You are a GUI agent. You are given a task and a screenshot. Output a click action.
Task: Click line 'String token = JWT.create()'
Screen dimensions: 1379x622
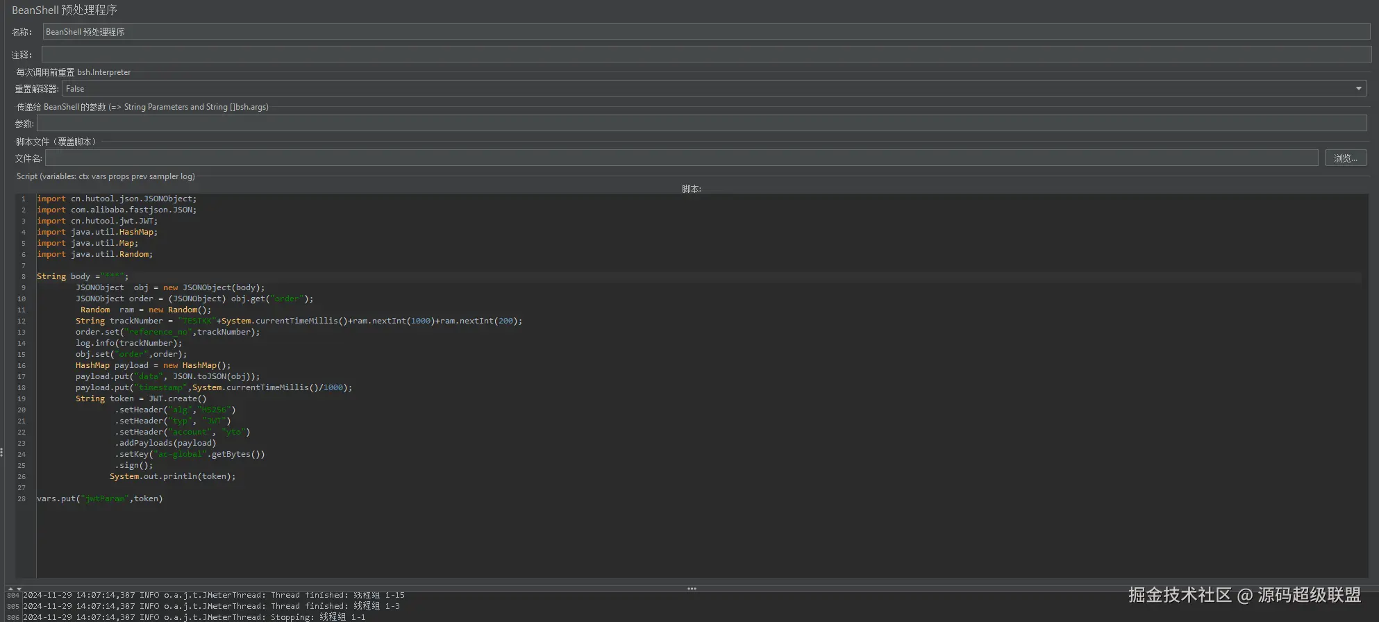(x=141, y=398)
